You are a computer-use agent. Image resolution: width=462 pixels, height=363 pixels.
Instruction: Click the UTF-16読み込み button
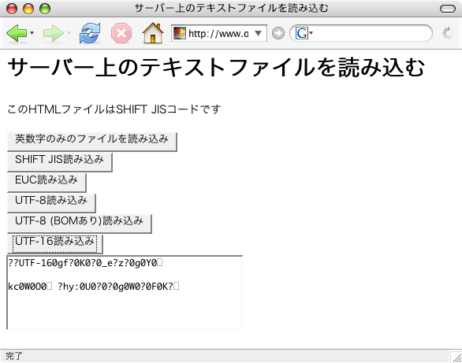55,244
